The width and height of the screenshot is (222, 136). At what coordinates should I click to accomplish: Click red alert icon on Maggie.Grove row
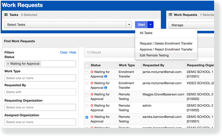[x=92, y=94]
